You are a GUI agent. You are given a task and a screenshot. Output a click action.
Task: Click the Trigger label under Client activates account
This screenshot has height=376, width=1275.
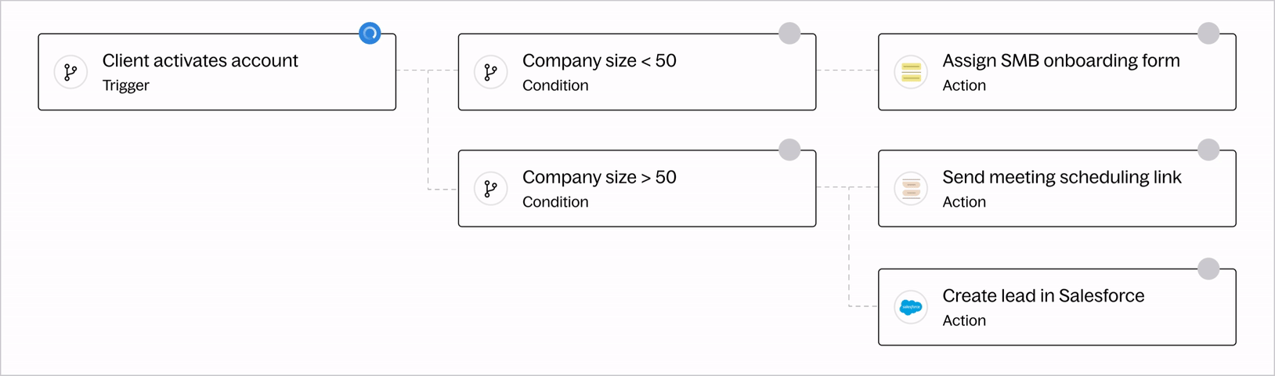125,85
